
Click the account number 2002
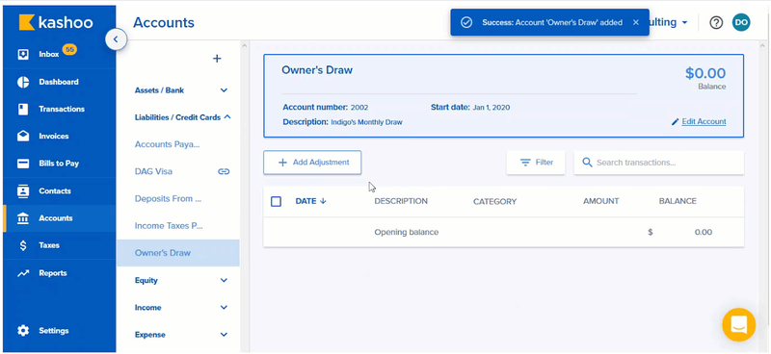359,107
